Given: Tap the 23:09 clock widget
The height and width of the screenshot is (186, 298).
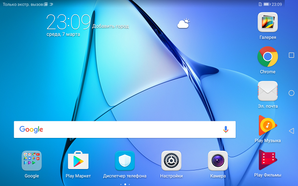Looking at the screenshot, I should [68, 22].
